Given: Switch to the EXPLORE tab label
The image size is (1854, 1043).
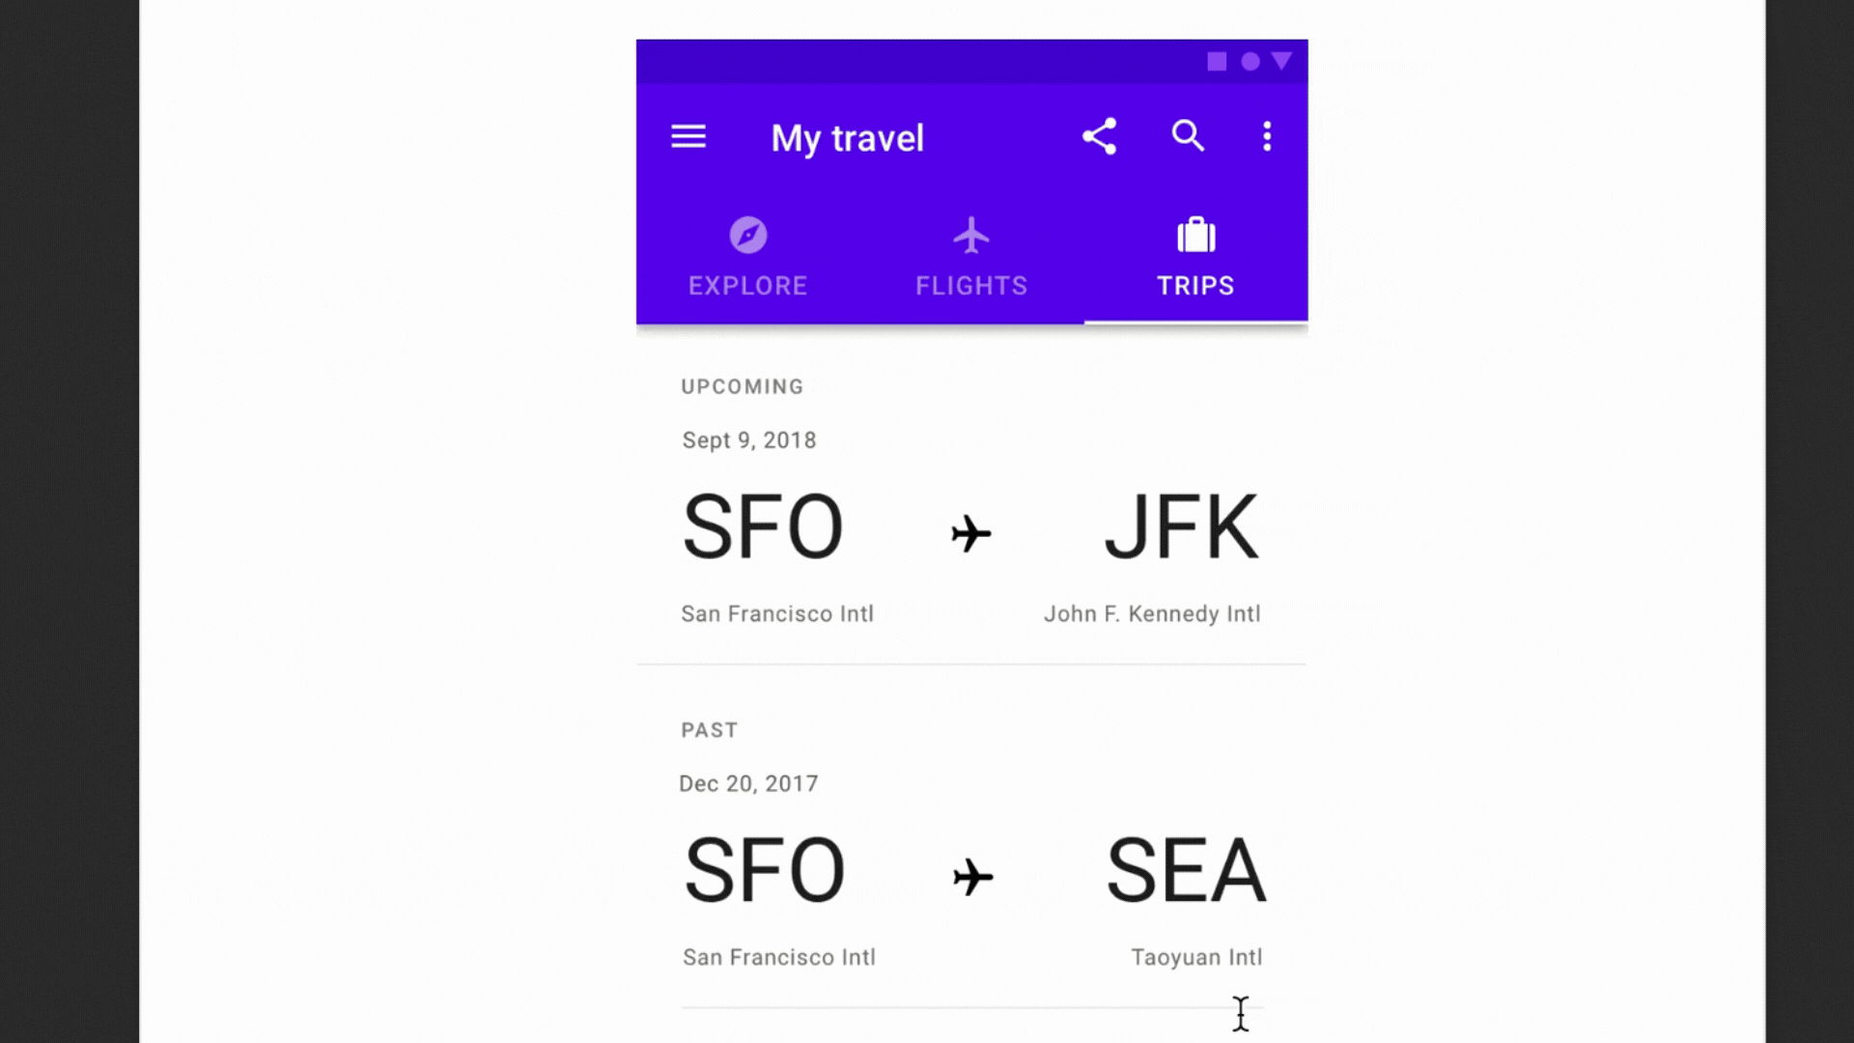Looking at the screenshot, I should tap(747, 286).
